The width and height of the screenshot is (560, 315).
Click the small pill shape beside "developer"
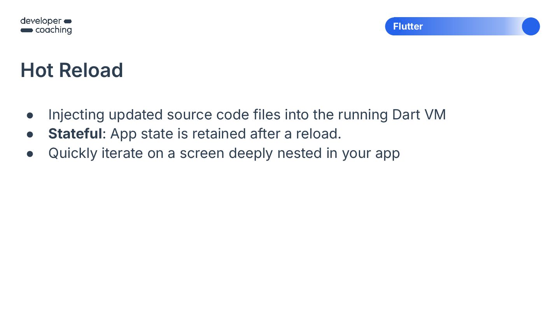click(67, 21)
